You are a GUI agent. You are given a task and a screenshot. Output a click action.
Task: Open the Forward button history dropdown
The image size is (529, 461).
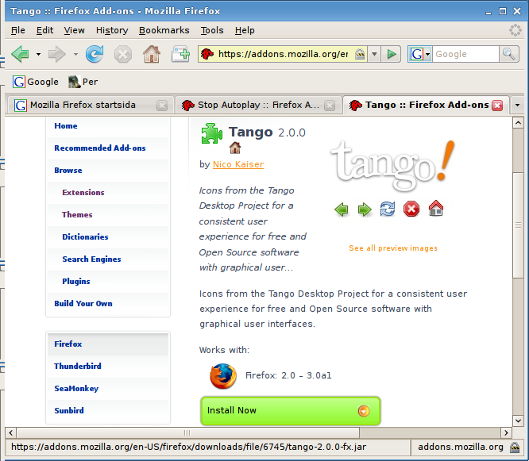coord(75,54)
